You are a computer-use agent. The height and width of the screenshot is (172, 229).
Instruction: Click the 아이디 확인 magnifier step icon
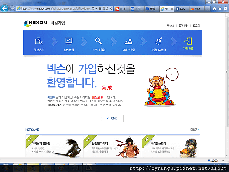pyautogui.click(x=98, y=41)
